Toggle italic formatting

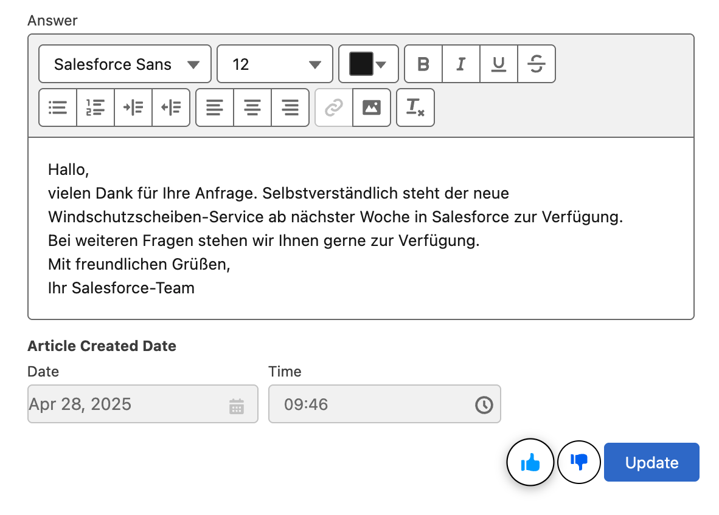coord(461,64)
